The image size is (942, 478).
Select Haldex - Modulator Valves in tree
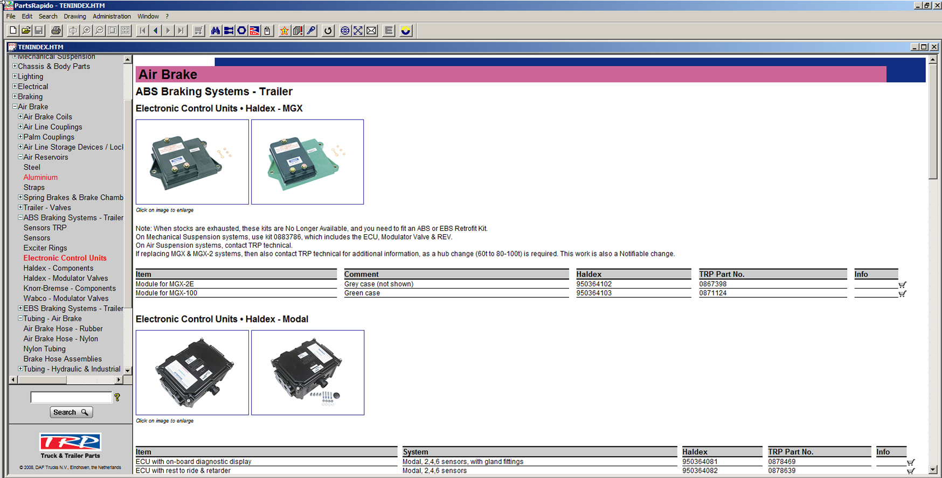point(66,278)
